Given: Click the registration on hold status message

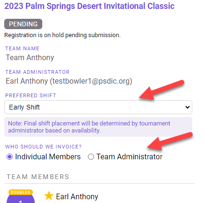Looking at the screenshot, I should click(63, 35).
